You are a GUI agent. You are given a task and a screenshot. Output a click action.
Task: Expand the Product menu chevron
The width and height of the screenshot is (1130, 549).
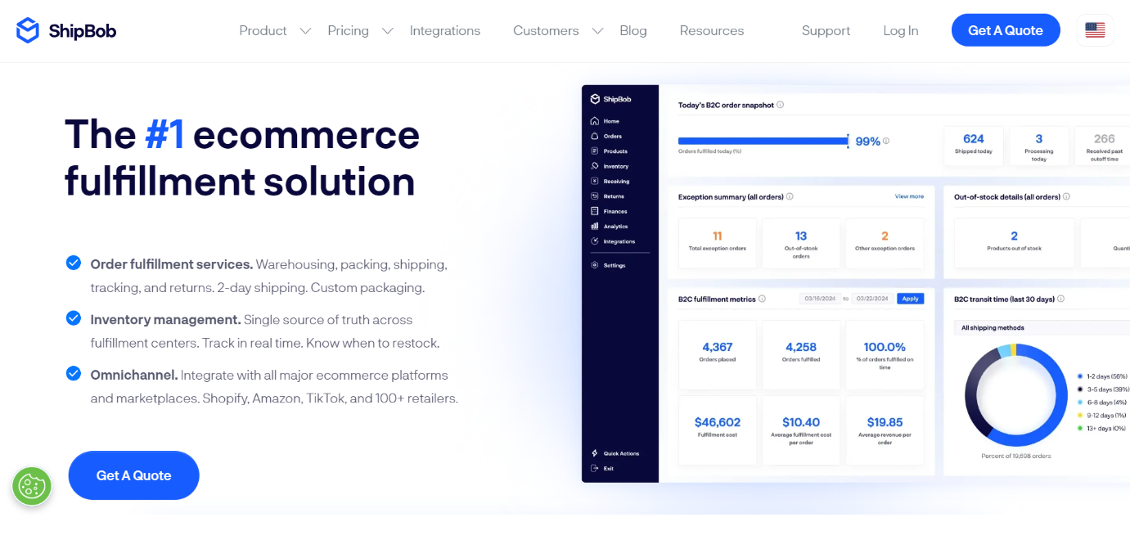click(305, 31)
